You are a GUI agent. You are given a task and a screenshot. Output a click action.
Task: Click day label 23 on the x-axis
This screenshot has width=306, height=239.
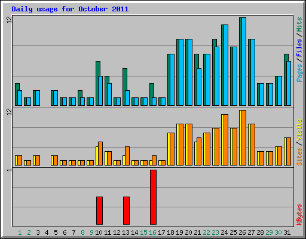pos(215,232)
